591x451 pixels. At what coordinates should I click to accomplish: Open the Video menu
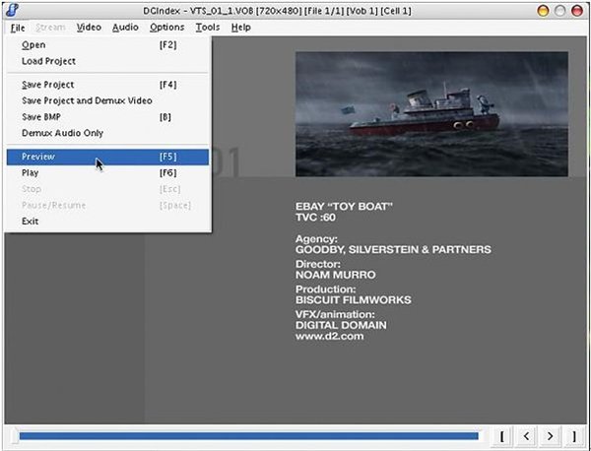pyautogui.click(x=89, y=28)
